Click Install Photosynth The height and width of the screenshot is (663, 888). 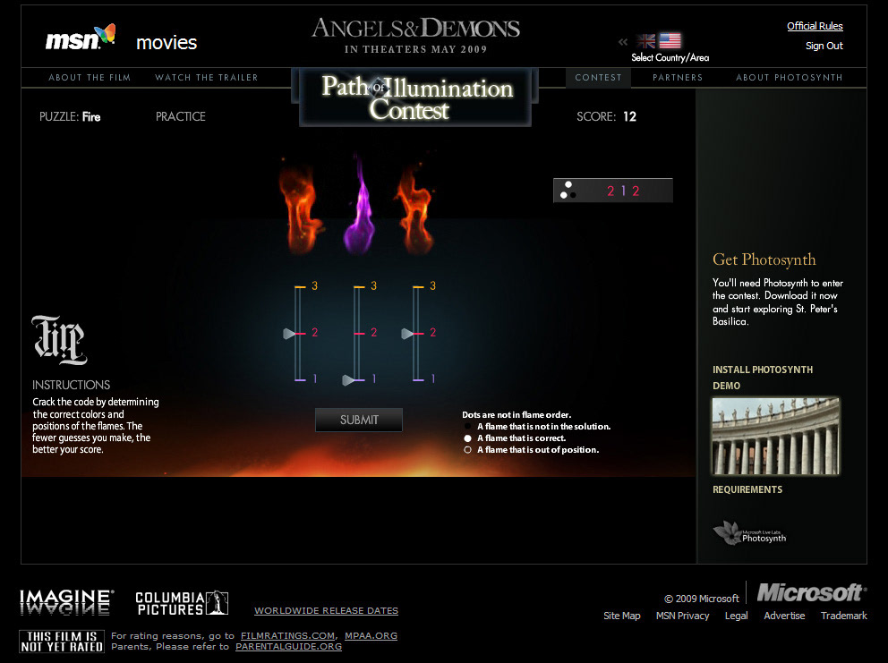(x=763, y=370)
